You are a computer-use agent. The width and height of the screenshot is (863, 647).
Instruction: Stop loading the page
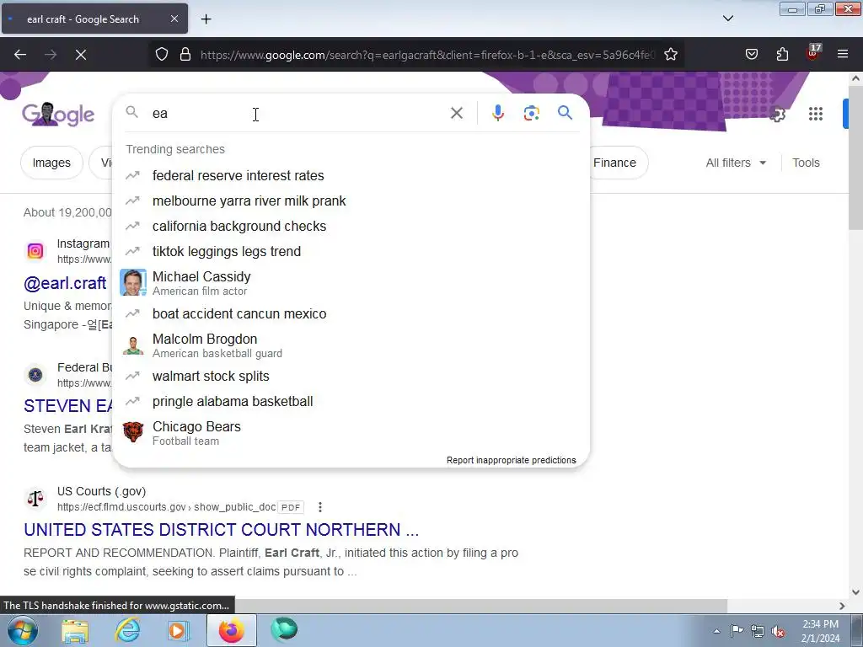81,55
